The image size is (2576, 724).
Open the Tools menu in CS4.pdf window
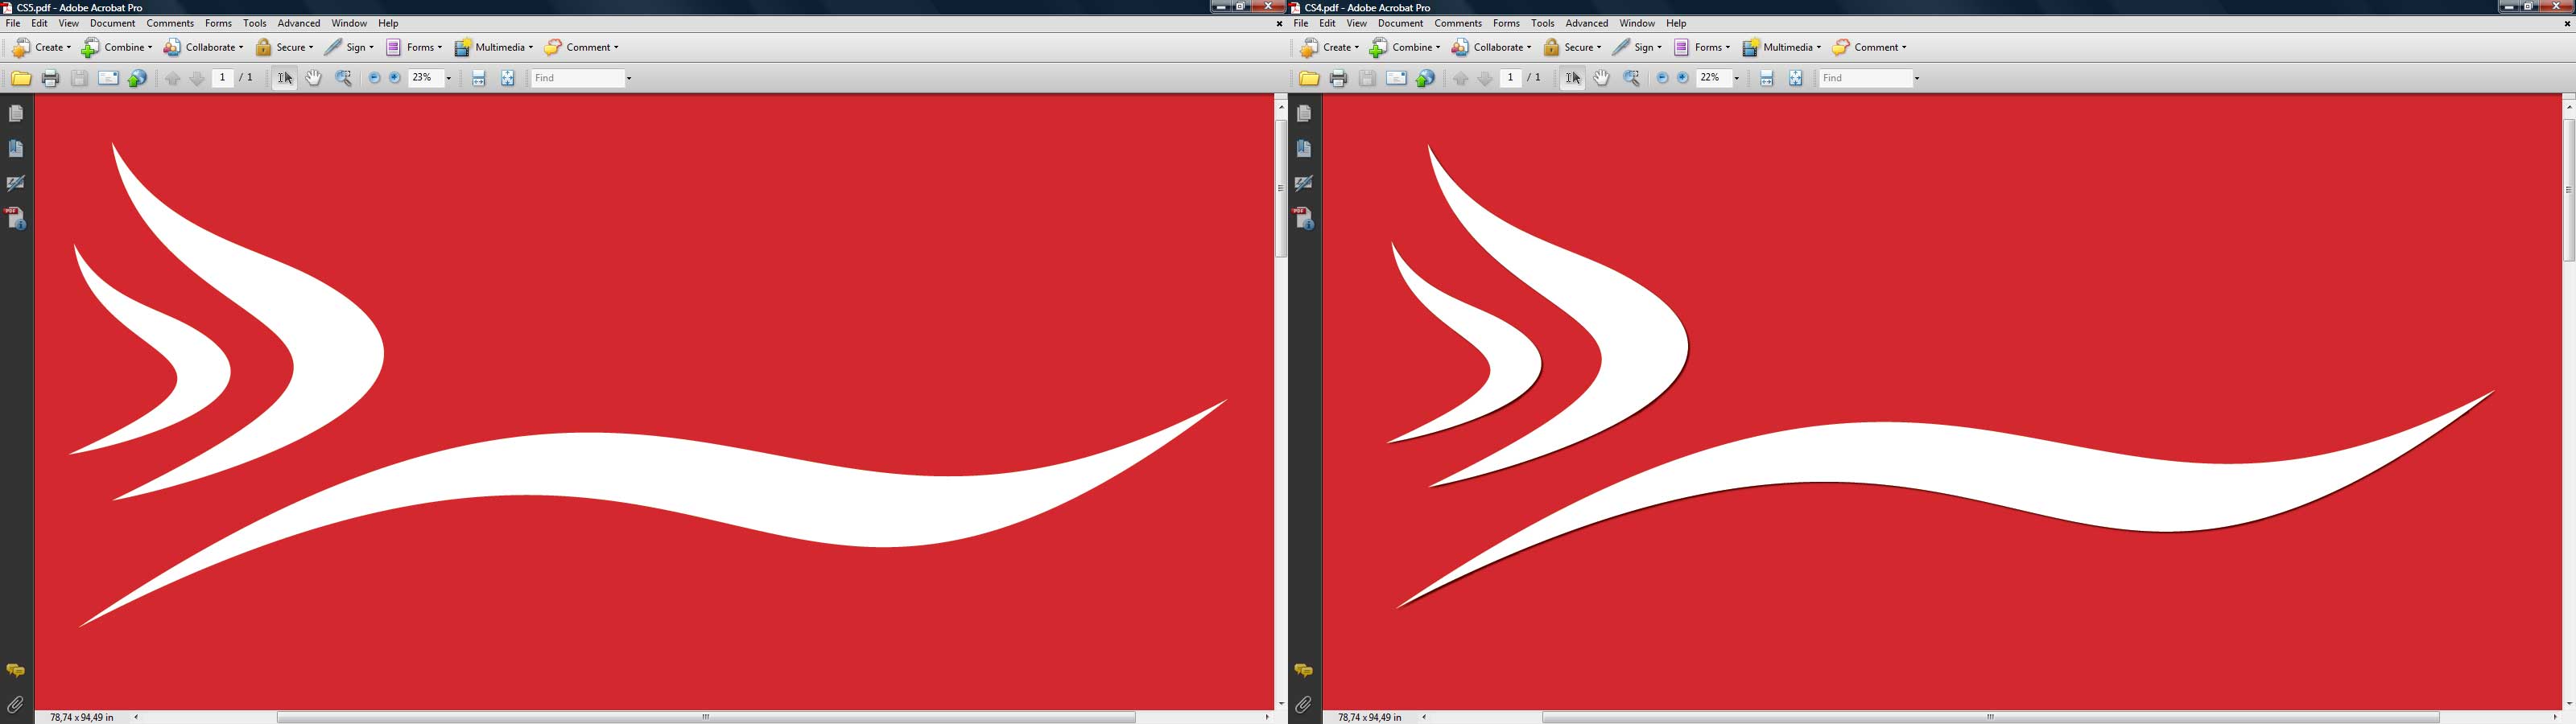(x=1543, y=23)
